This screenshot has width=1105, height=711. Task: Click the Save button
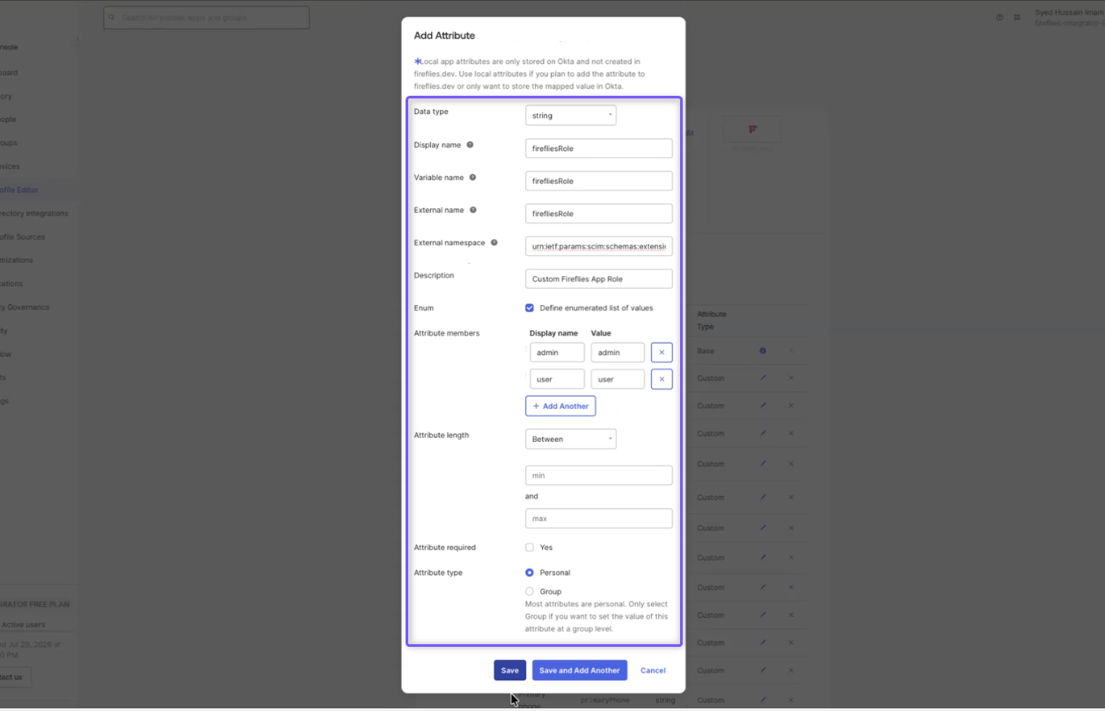tap(510, 671)
